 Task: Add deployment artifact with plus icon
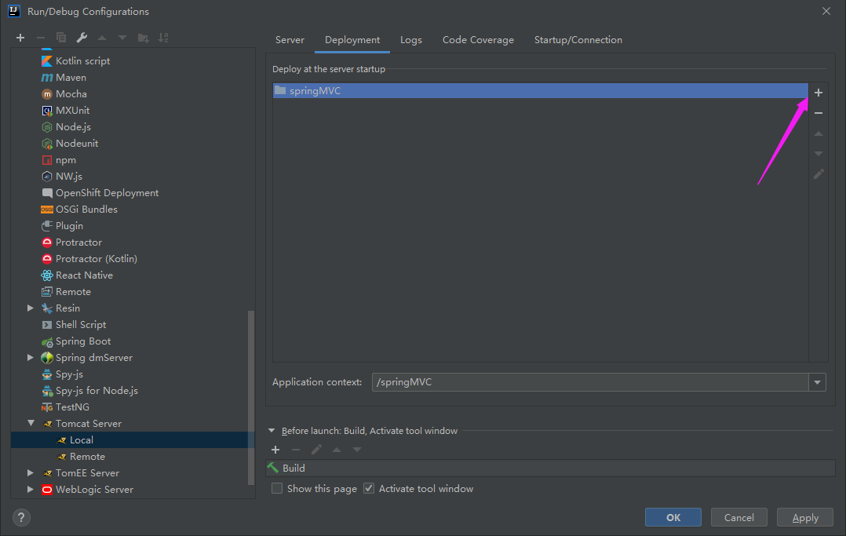(x=819, y=93)
